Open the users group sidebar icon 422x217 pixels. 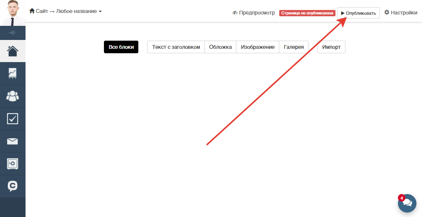click(13, 96)
